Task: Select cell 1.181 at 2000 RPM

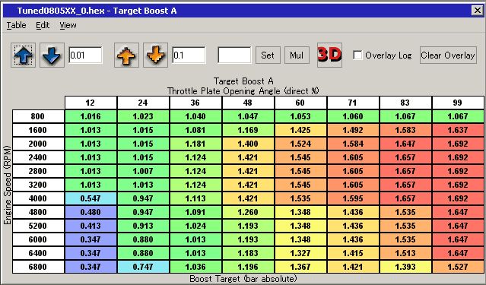Action: pyautogui.click(x=195, y=144)
